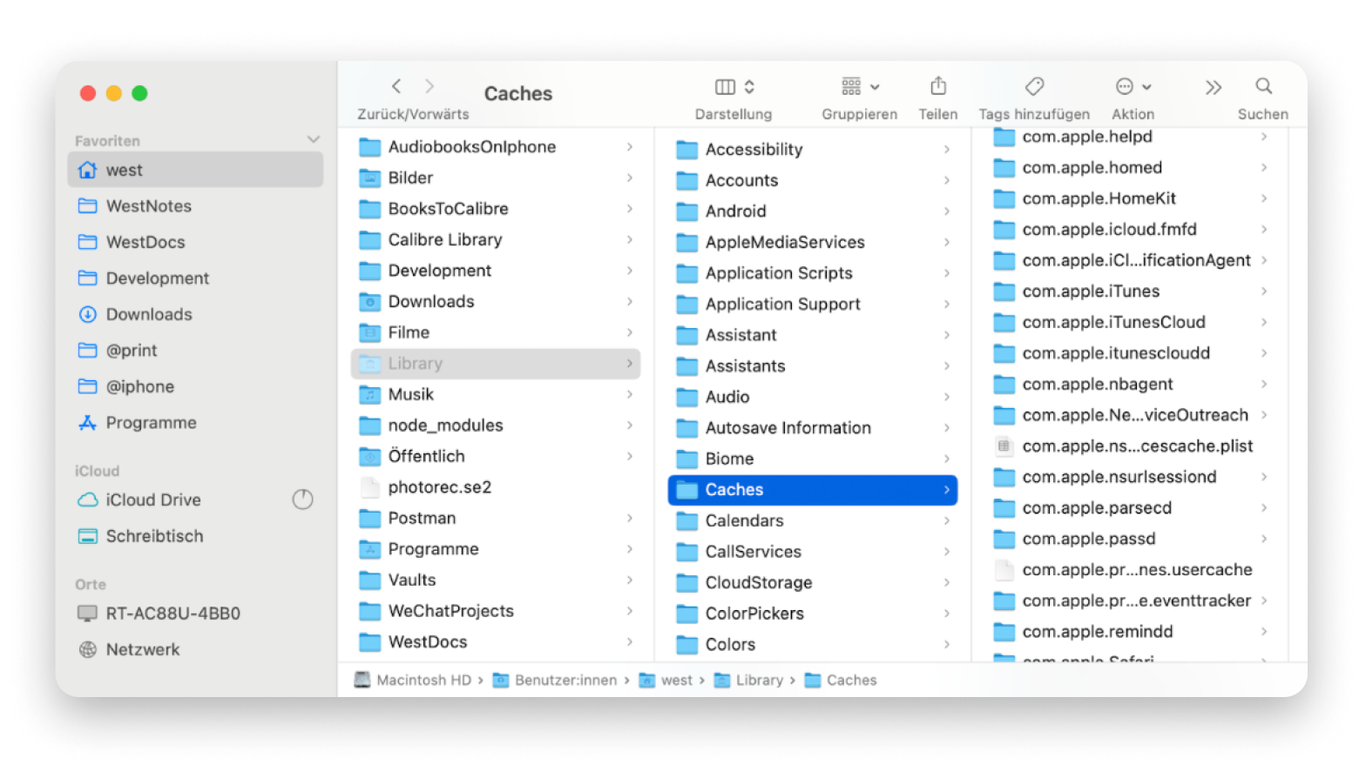Image resolution: width=1359 pixels, height=778 pixels.
Task: Expand Calibre Library via its chevron
Action: 629,239
